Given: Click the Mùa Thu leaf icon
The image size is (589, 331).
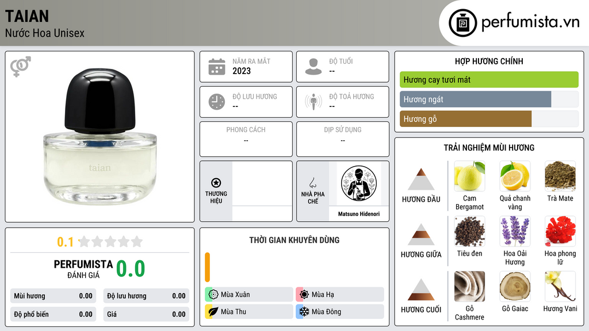Looking at the screenshot, I should coord(213,311).
